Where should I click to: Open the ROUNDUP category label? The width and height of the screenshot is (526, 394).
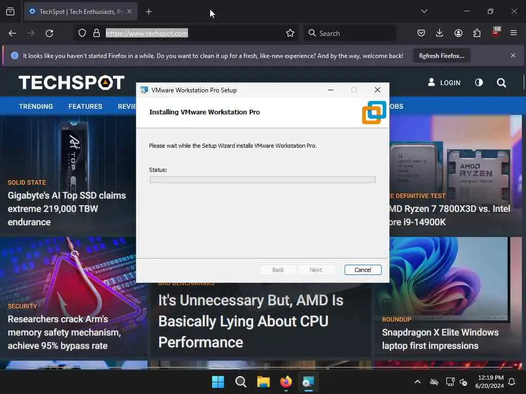pyautogui.click(x=396, y=320)
